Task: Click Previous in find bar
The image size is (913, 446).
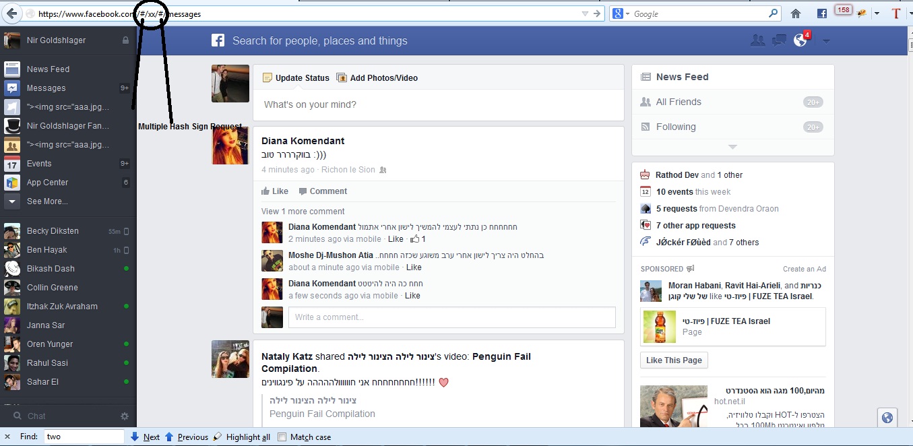Action: [x=187, y=437]
